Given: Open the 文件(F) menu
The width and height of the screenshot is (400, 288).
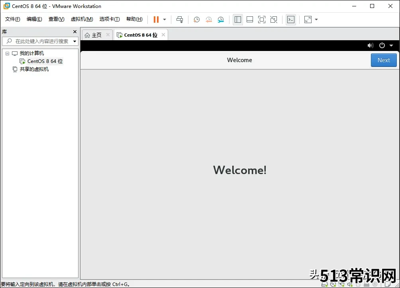Looking at the screenshot, I should pos(12,19).
